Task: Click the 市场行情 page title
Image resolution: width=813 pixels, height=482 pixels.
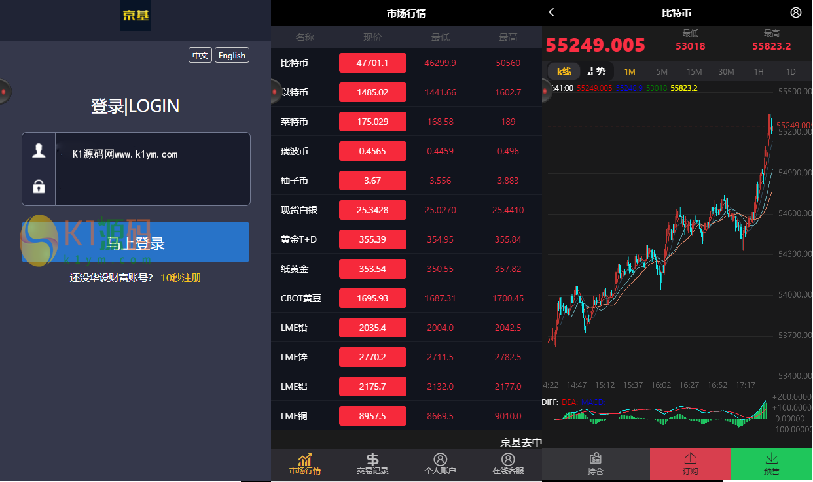Action: (406, 13)
